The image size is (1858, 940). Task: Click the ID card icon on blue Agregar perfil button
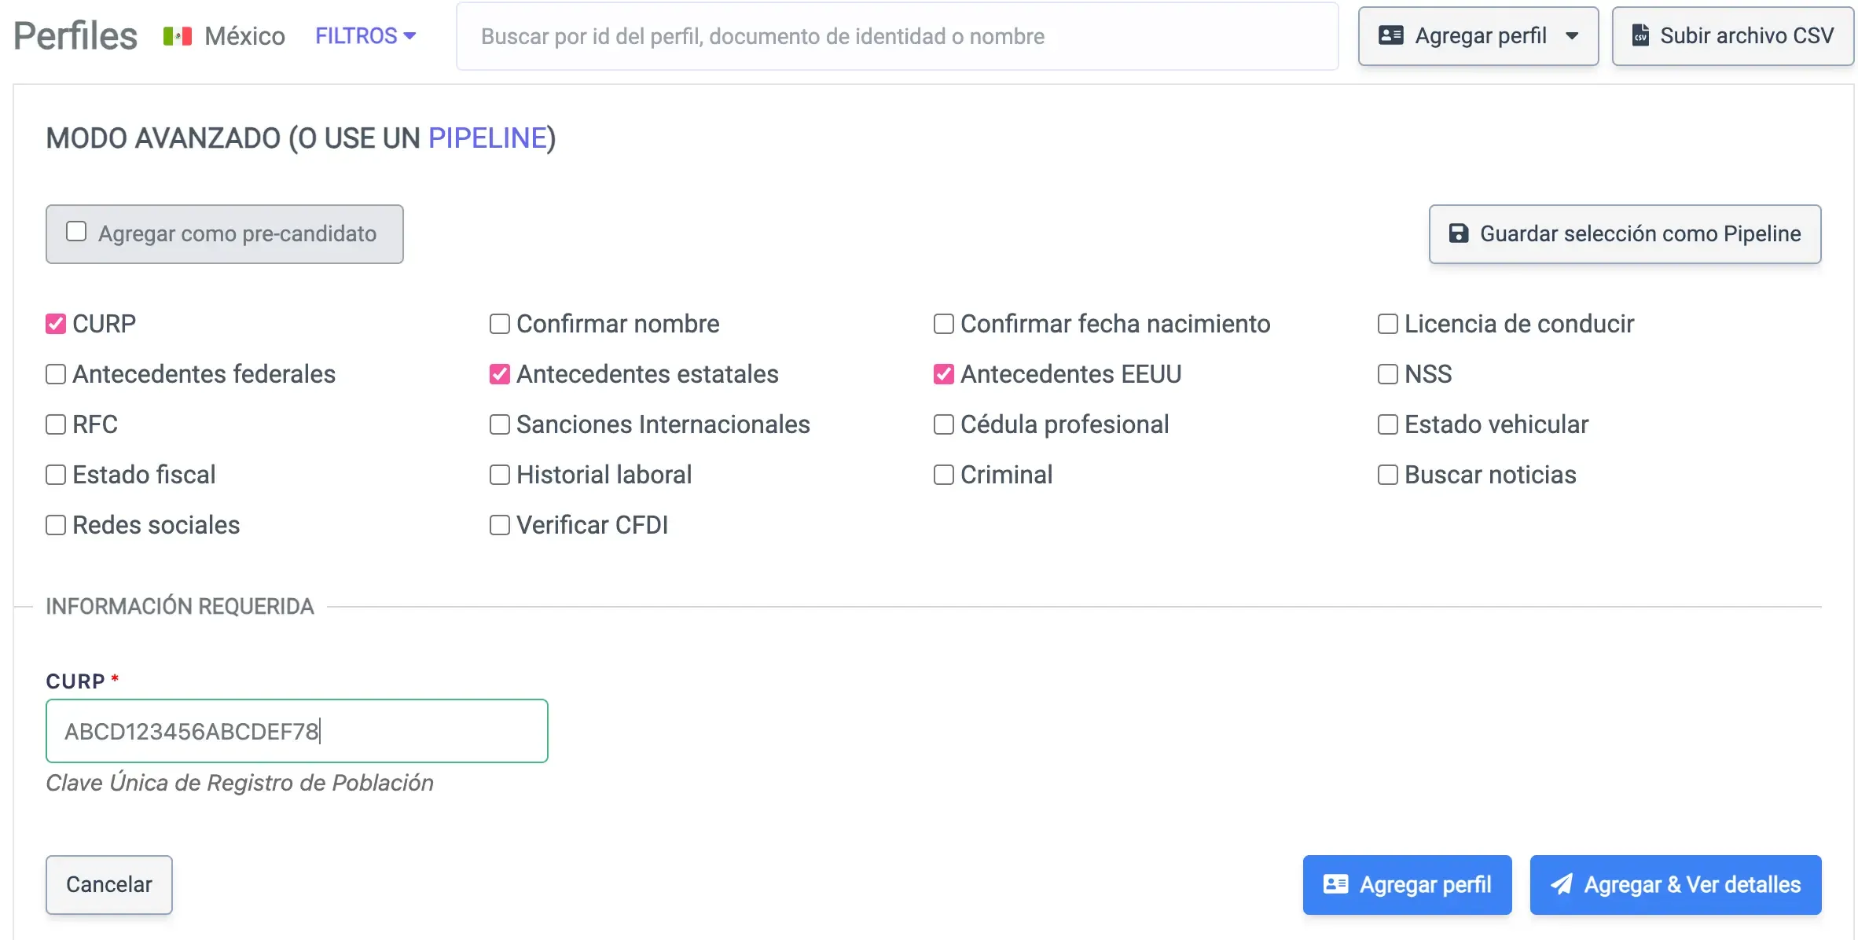click(x=1335, y=884)
